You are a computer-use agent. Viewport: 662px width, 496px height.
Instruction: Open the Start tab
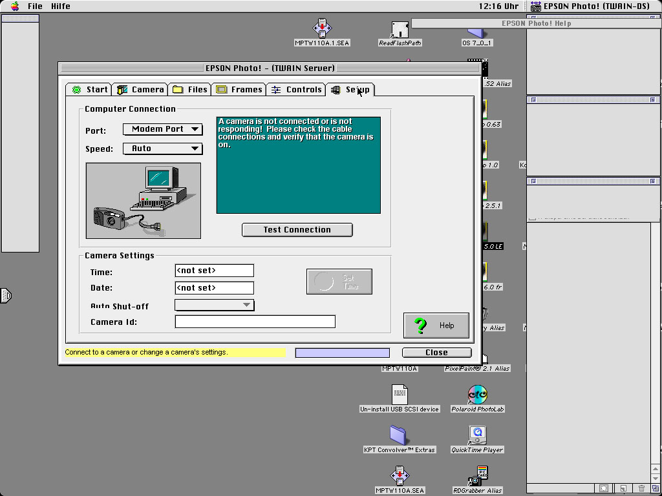coord(89,89)
